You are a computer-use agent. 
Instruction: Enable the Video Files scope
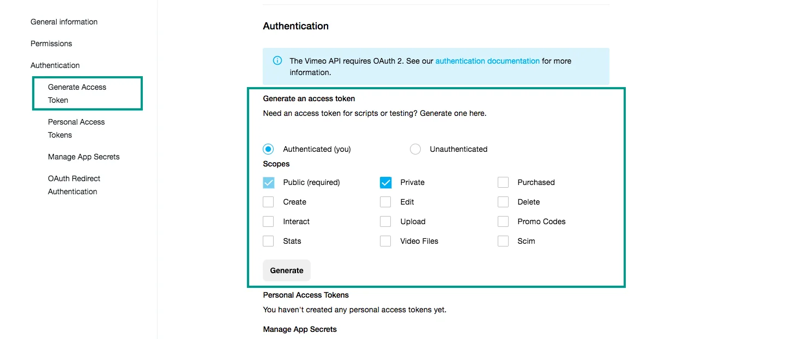385,241
